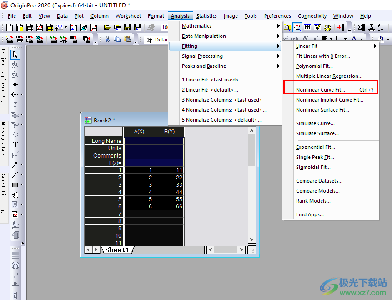This screenshot has height=300, width=392.
Task: Open the Statistics menu
Action: click(x=206, y=16)
